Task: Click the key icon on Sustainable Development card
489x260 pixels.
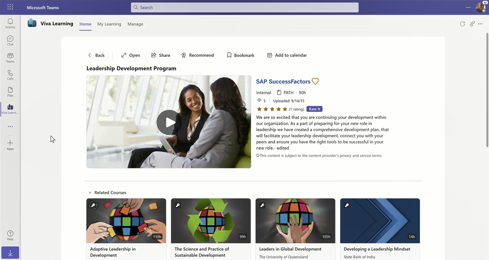Action: coord(178,205)
